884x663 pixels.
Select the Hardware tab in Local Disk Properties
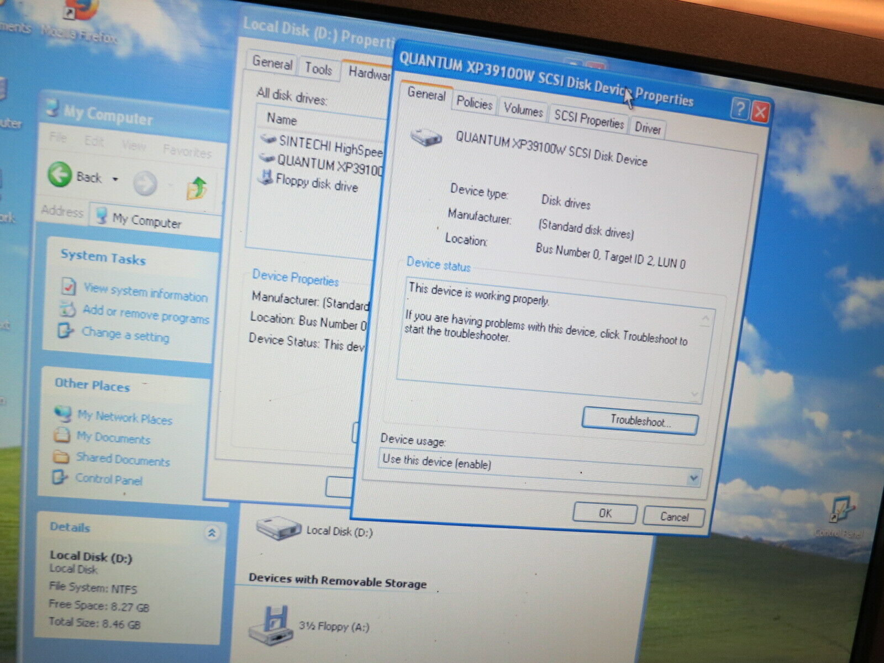point(369,73)
